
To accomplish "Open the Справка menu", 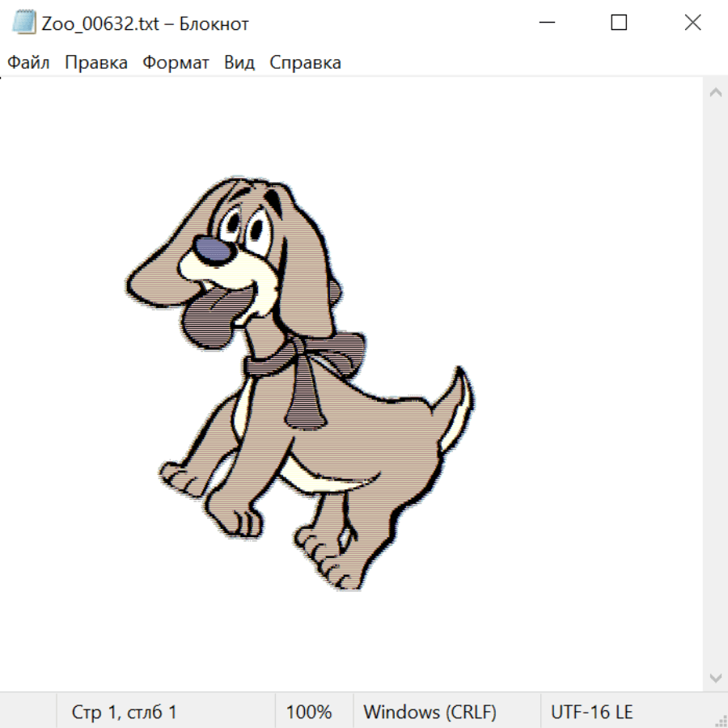I will click(305, 63).
